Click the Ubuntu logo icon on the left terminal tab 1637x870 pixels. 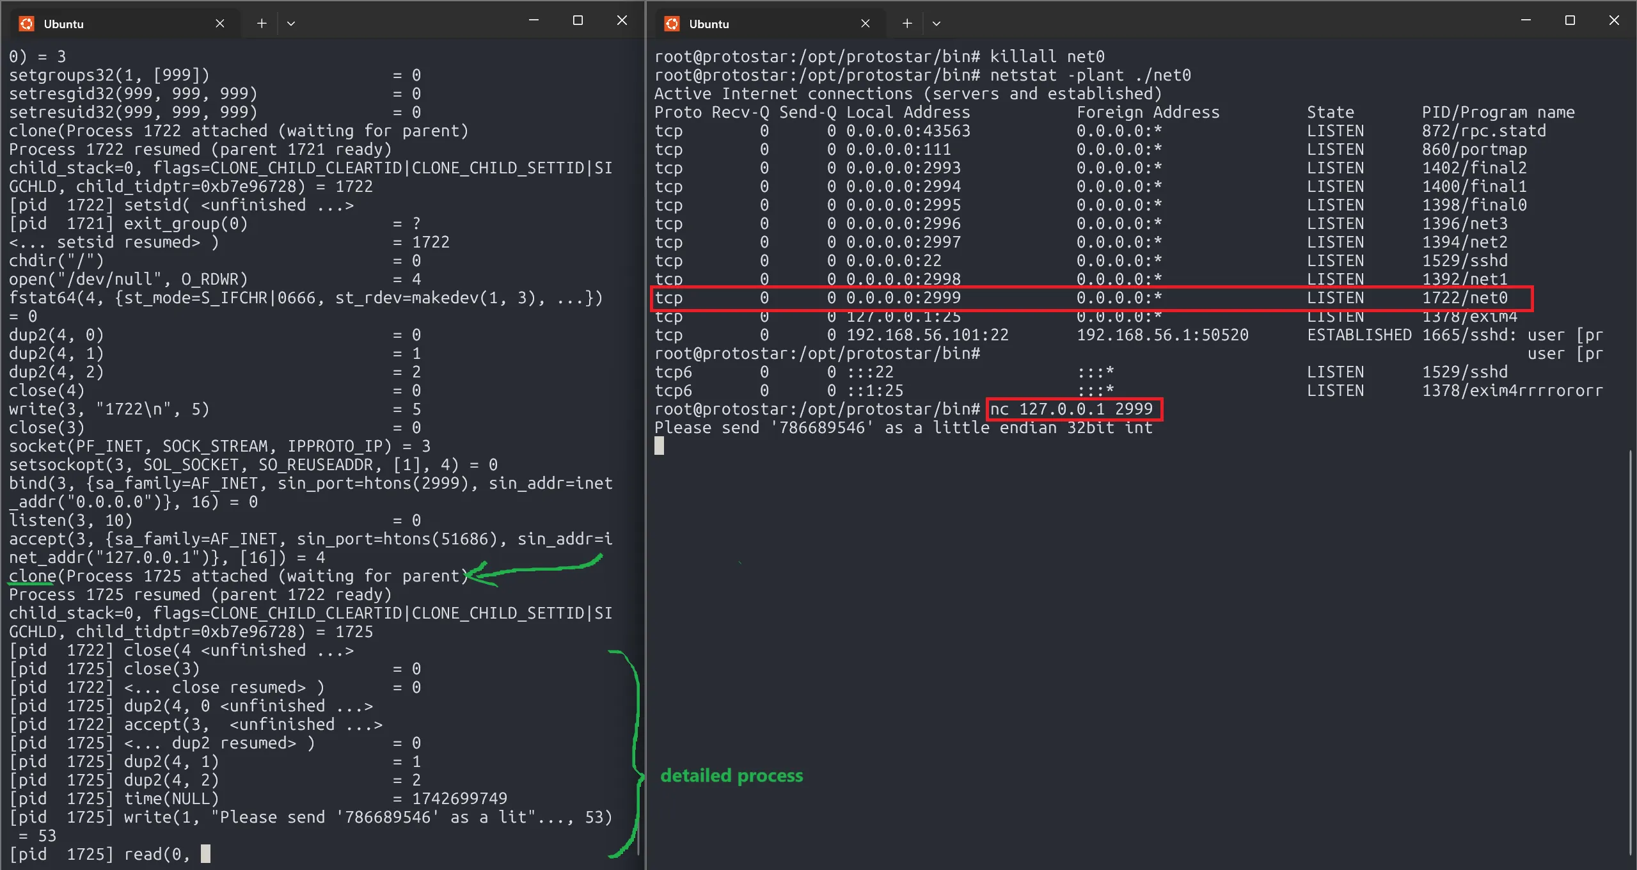[26, 24]
